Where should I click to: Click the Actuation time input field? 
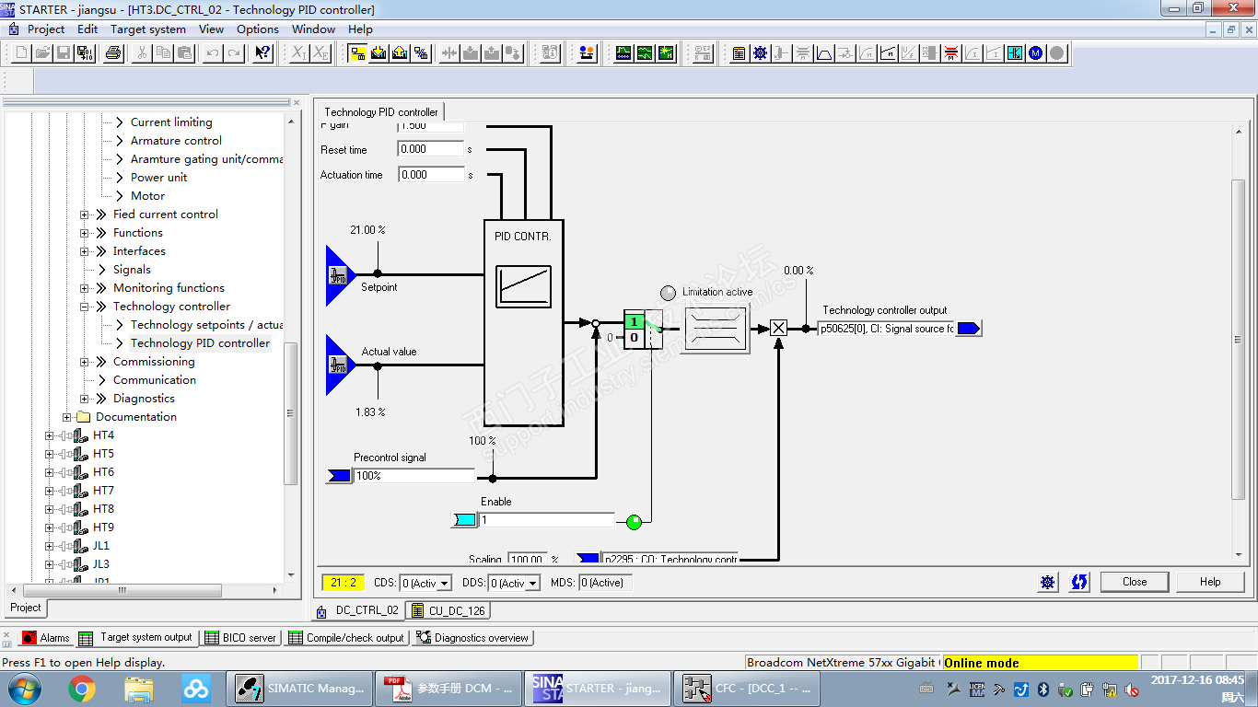pos(431,175)
